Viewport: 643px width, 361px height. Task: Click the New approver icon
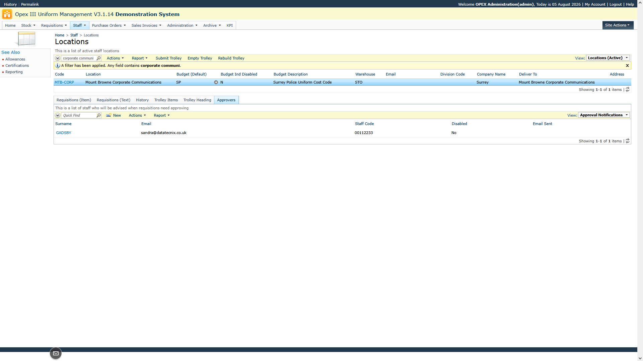pyautogui.click(x=109, y=115)
